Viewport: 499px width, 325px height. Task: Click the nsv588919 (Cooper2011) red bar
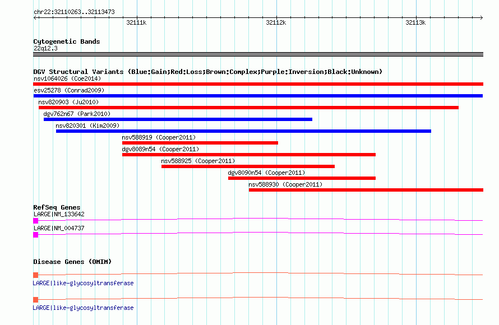[200, 143]
